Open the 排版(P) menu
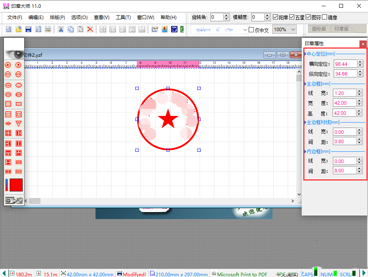 57,18
